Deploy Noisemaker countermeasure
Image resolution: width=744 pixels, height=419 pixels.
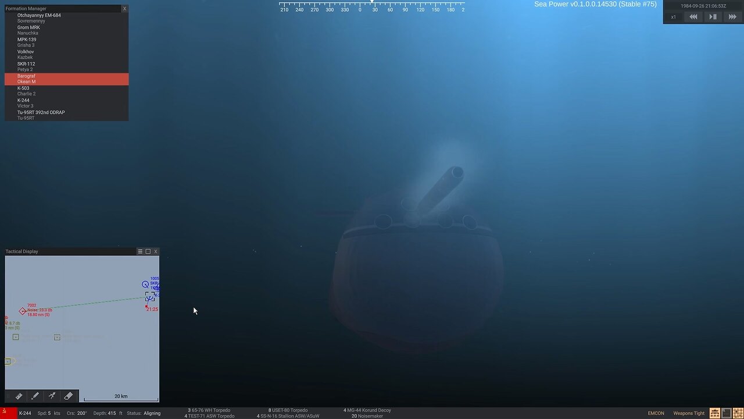tap(367, 416)
